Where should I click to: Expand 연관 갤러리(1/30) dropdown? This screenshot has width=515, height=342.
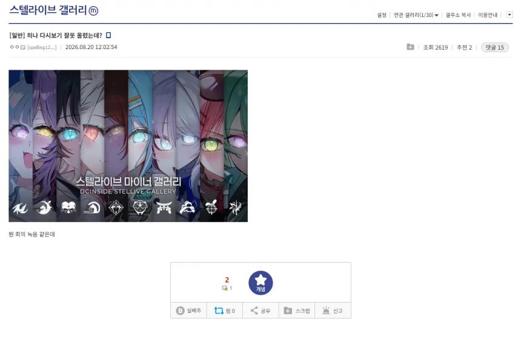[x=416, y=15]
